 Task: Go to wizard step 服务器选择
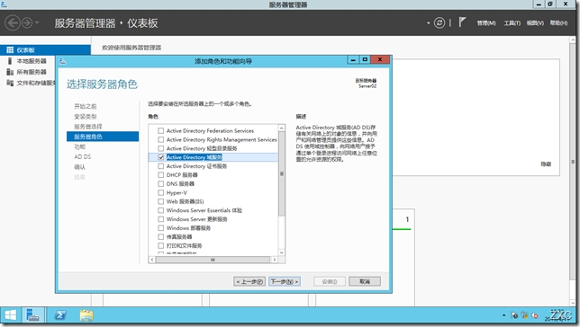click(88, 127)
